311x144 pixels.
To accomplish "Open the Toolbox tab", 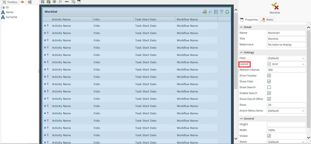I will click(x=10, y=2).
